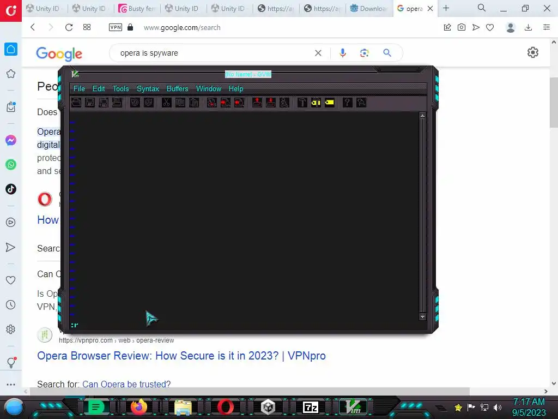558x419 pixels.
Task: Click the lightbulb tips icon in the Opera sidebar
Action: pyautogui.click(x=11, y=363)
